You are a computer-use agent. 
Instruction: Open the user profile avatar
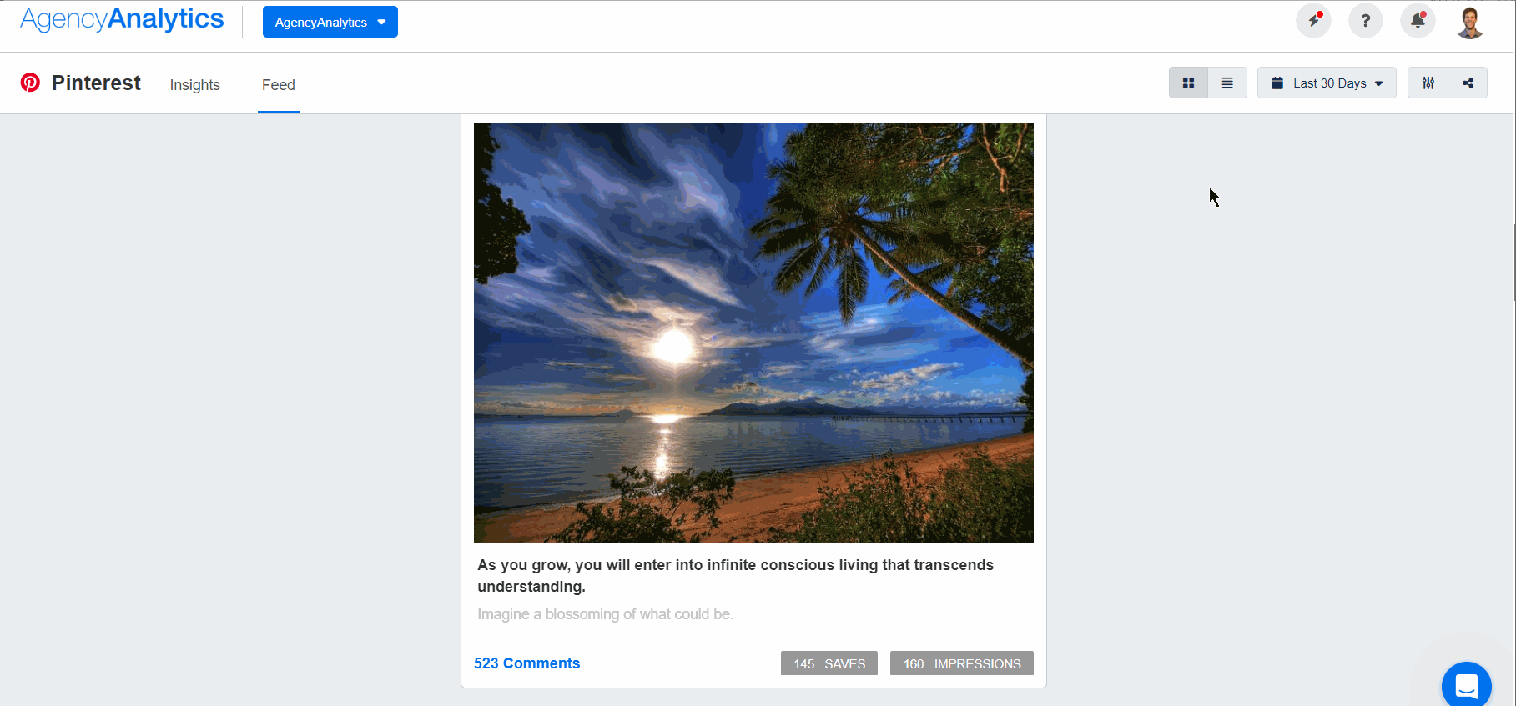1470,22
